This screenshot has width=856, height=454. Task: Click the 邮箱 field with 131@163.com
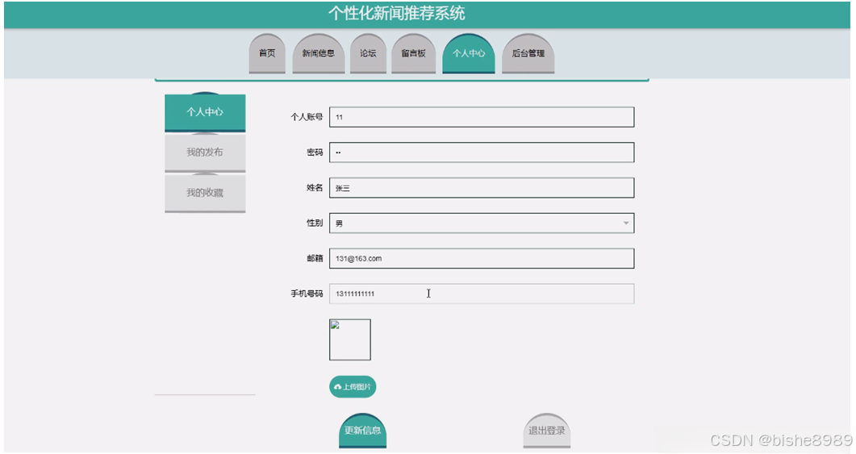[x=482, y=259]
